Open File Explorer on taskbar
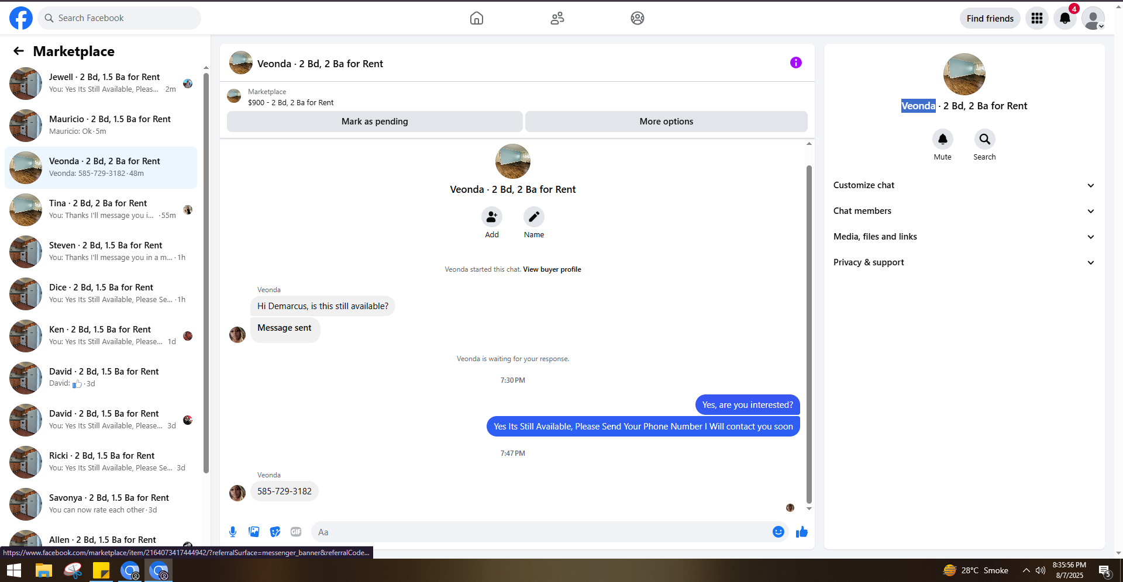Viewport: 1123px width, 582px height. click(x=44, y=570)
